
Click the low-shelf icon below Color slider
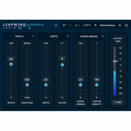pyautogui.click(x=62, y=98)
